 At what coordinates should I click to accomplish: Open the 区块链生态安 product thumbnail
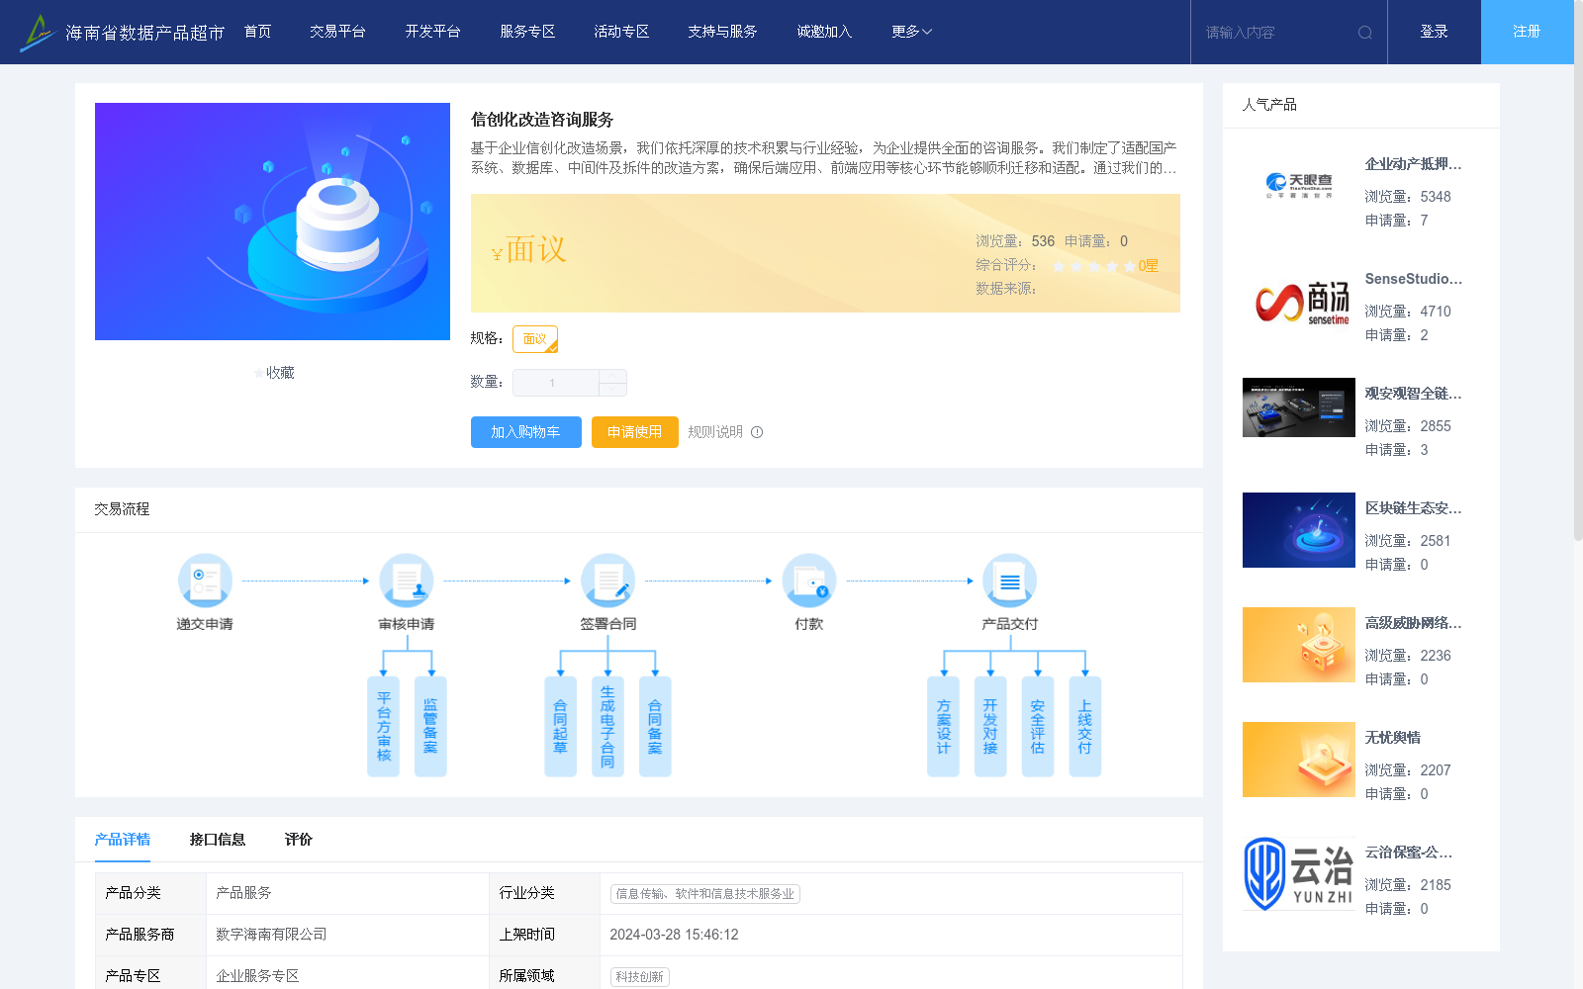coord(1299,530)
